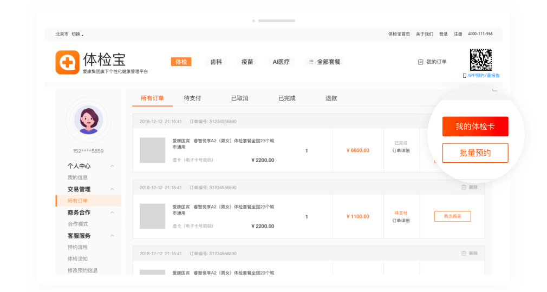Open 修改预约信息 in sidebar

click(83, 270)
